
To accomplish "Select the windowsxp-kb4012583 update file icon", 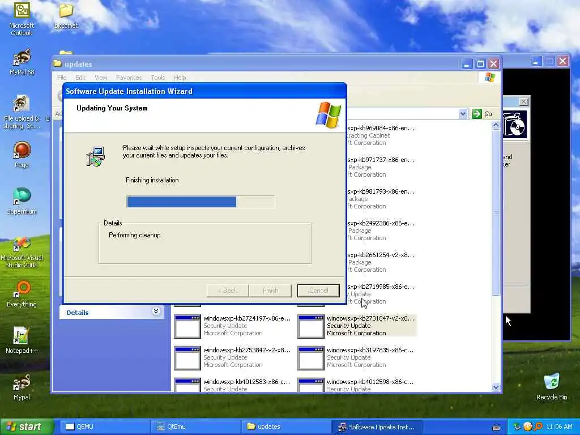I will [x=187, y=385].
